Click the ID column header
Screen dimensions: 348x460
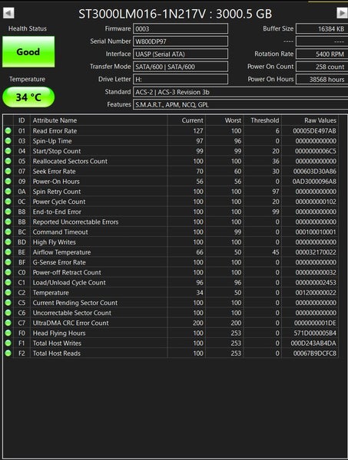(22, 120)
